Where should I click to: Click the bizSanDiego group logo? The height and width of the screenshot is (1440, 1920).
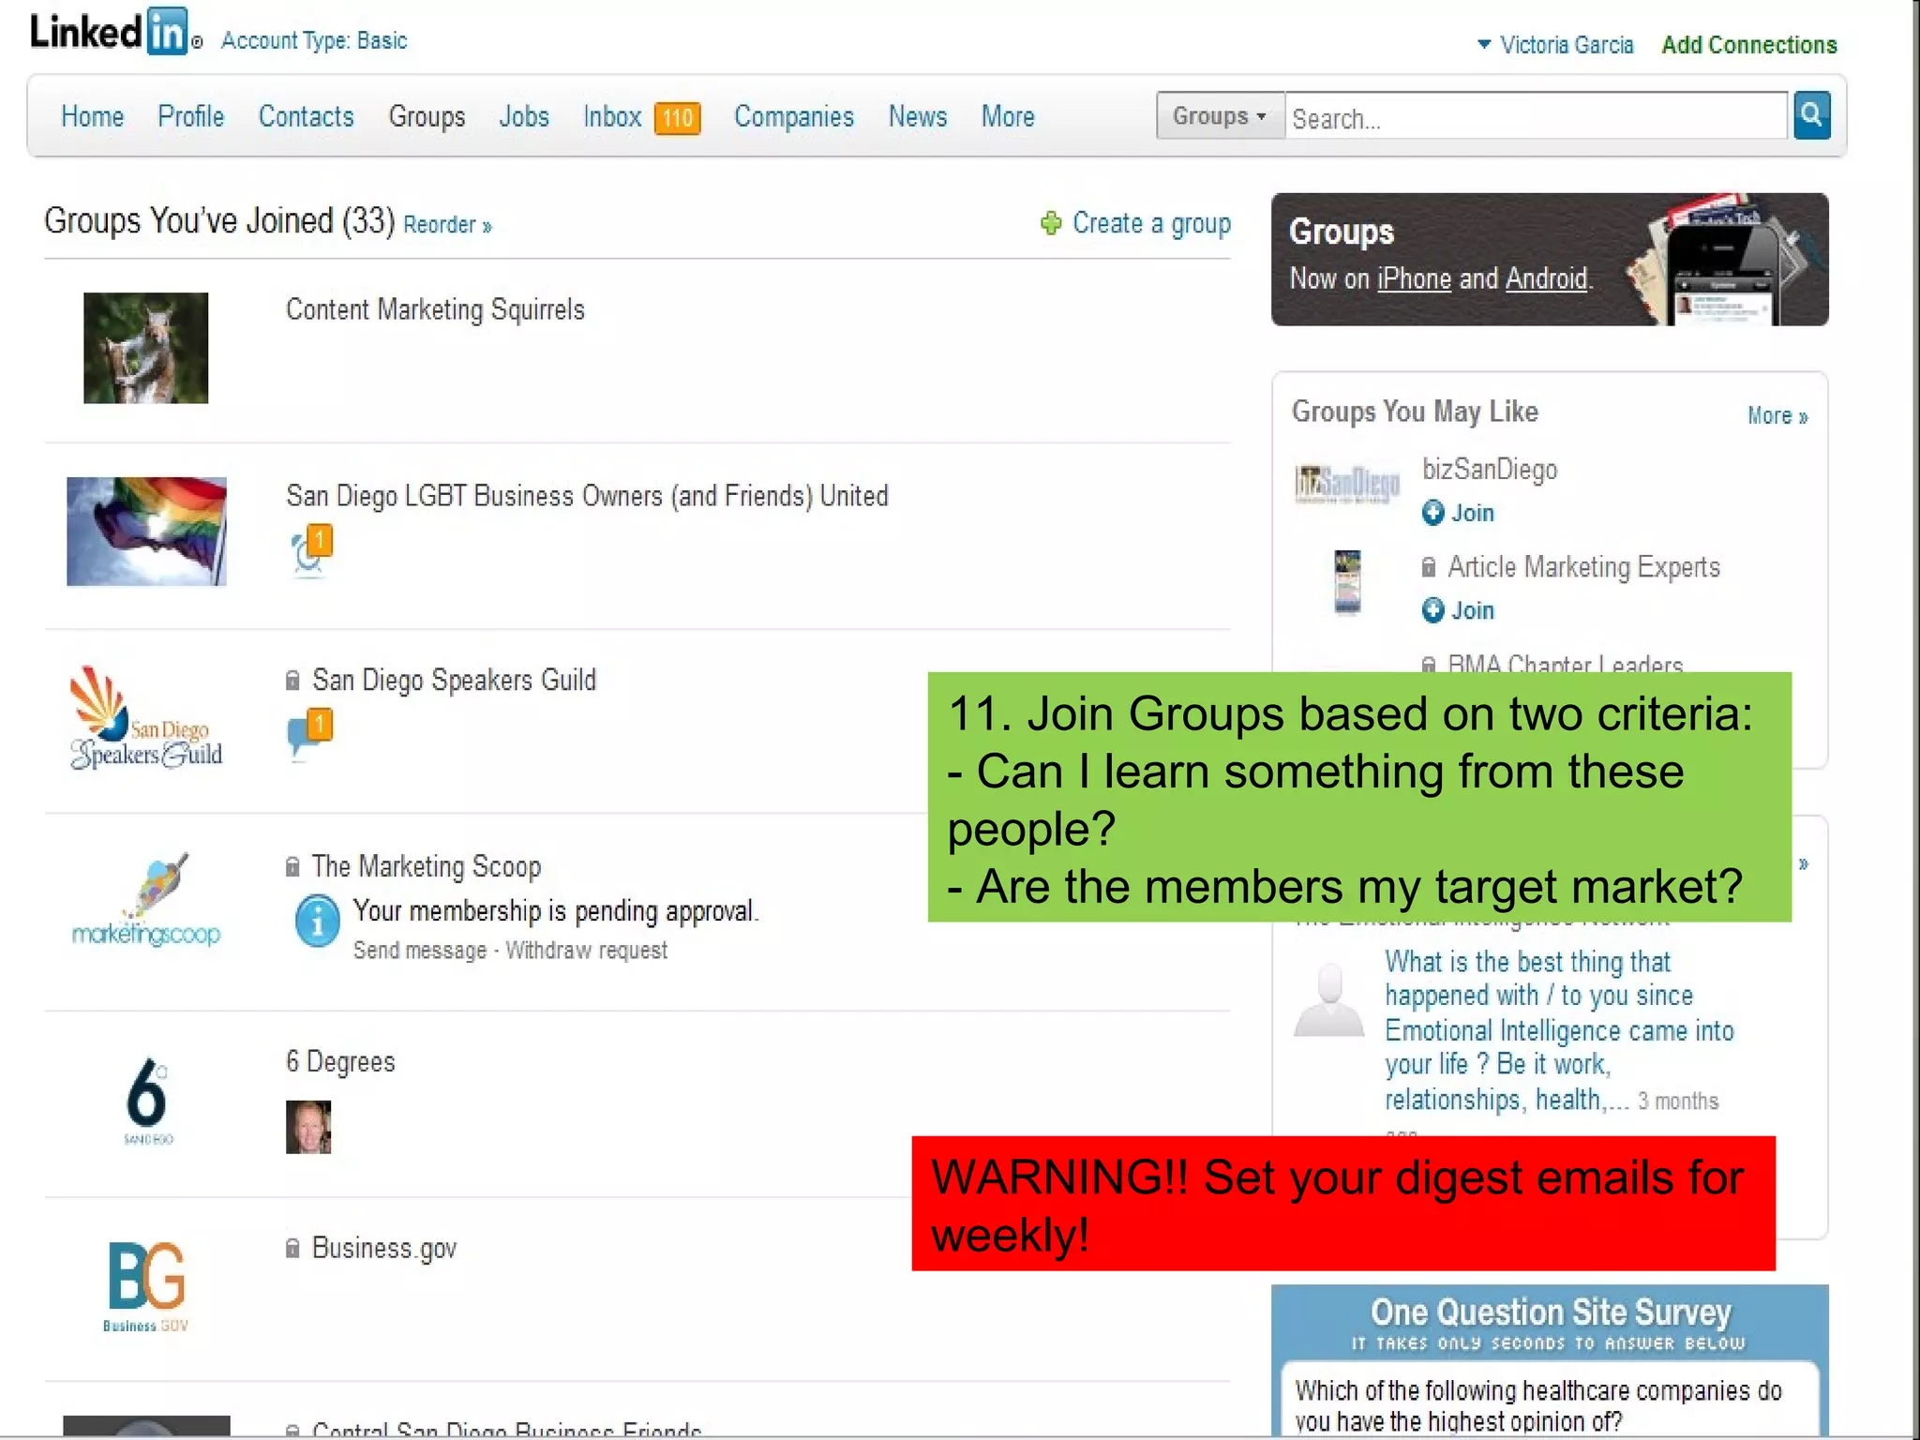(1347, 484)
